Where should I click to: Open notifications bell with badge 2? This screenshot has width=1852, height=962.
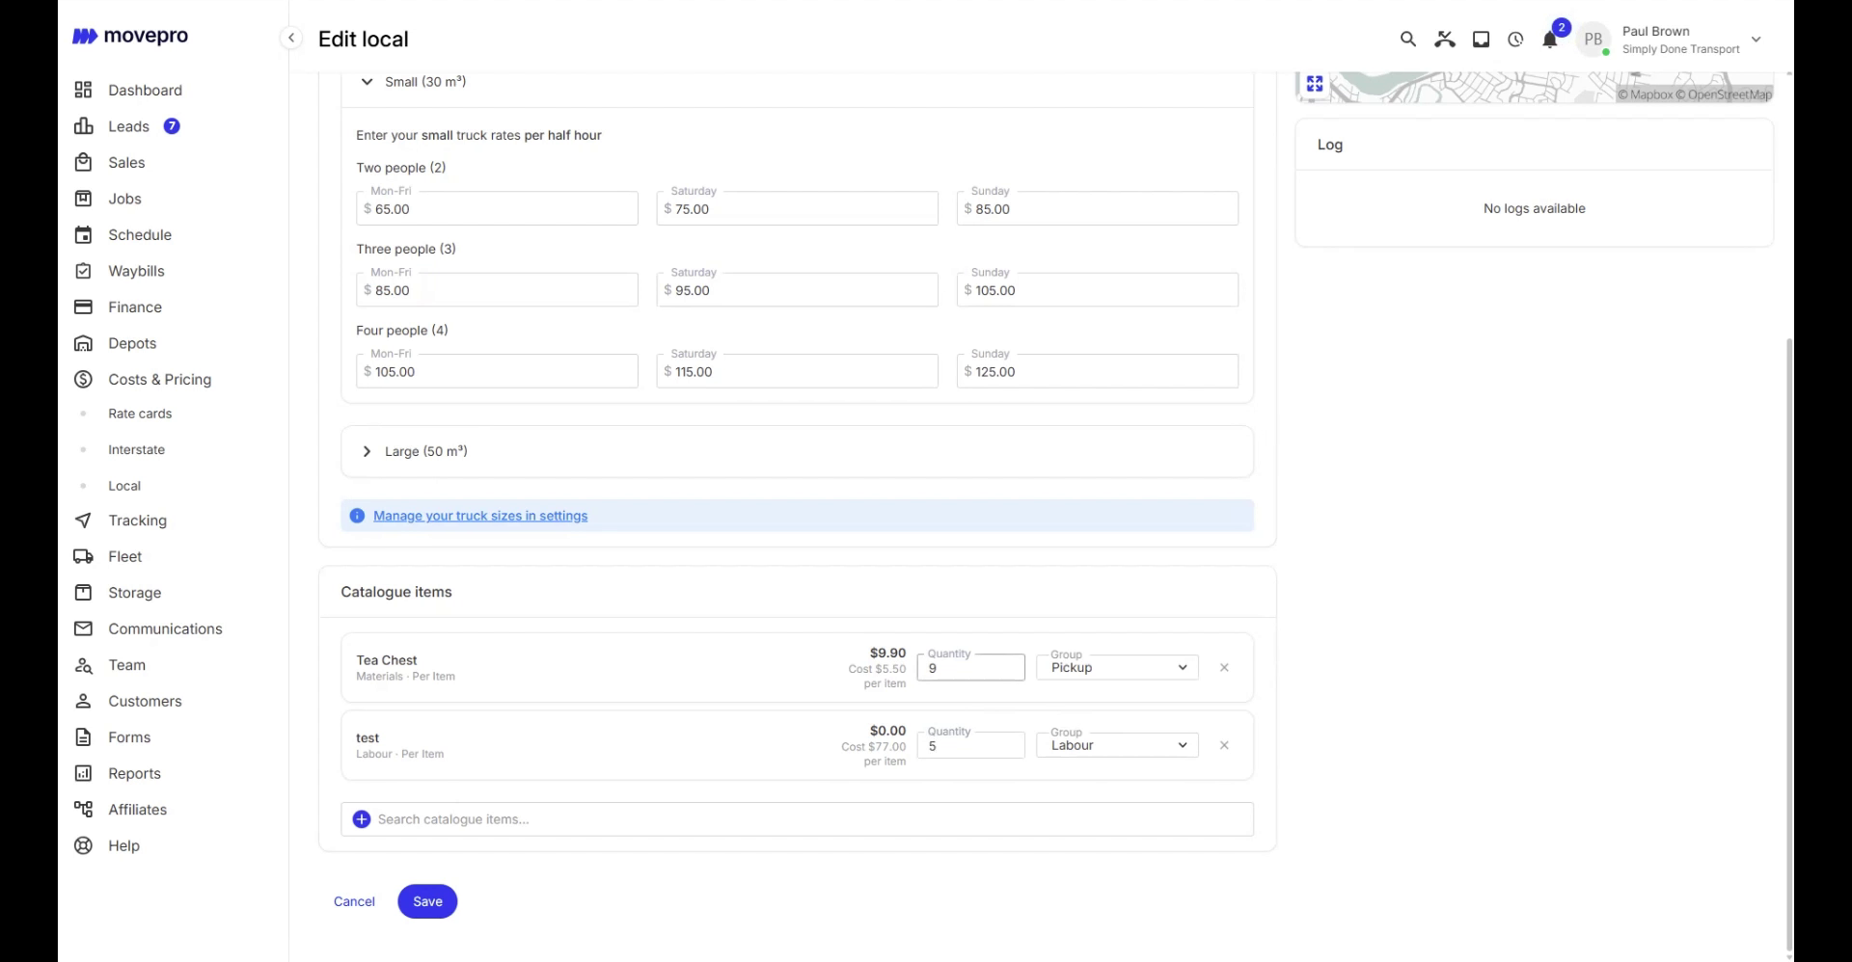[x=1550, y=40]
